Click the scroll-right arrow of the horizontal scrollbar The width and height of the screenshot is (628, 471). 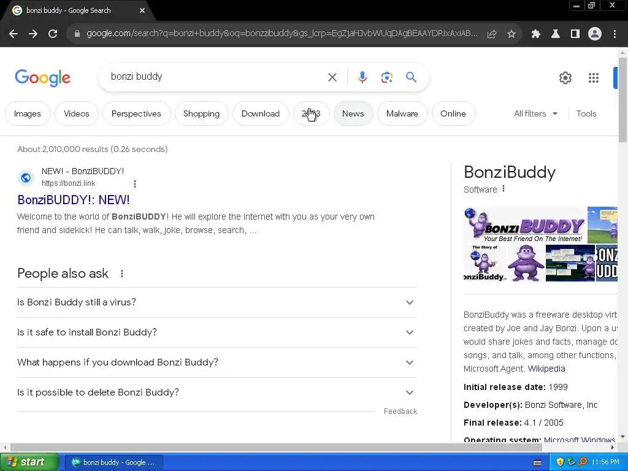[613, 447]
